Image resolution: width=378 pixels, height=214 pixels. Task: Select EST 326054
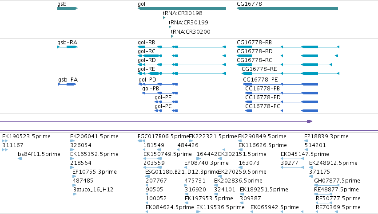coord(72,150)
